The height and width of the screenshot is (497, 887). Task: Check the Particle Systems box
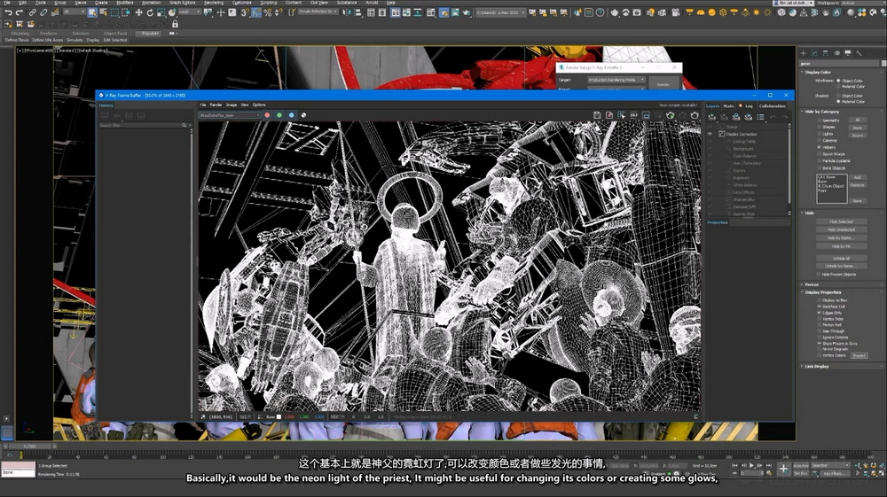coord(819,161)
